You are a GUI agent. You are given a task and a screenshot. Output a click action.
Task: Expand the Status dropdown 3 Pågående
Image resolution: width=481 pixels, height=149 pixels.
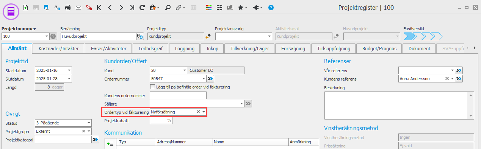point(89,123)
